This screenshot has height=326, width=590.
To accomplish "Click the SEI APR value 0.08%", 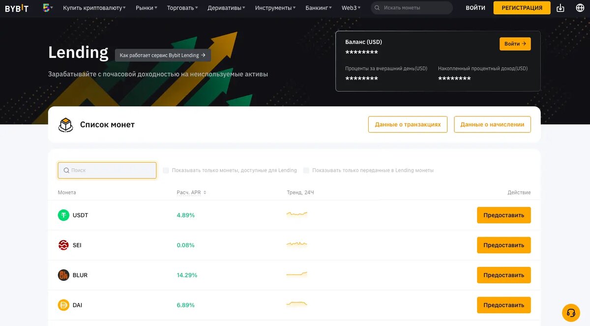I will pyautogui.click(x=186, y=245).
